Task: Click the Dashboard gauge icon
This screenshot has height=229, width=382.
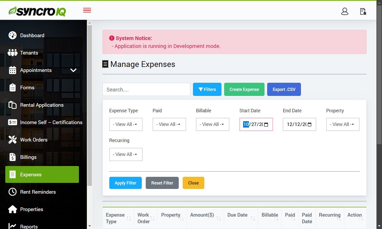Action: pyautogui.click(x=12, y=35)
